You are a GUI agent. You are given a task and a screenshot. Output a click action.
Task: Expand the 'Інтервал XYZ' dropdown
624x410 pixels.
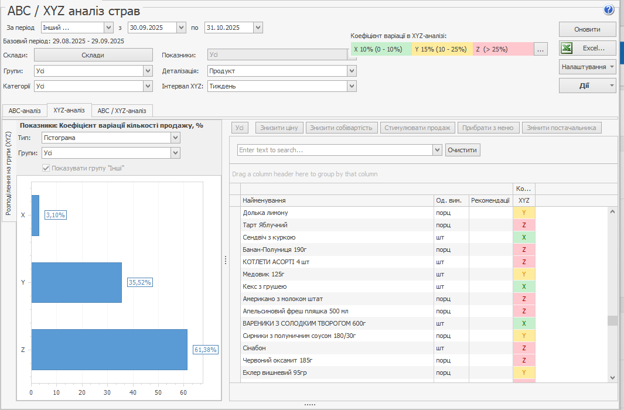pos(352,86)
